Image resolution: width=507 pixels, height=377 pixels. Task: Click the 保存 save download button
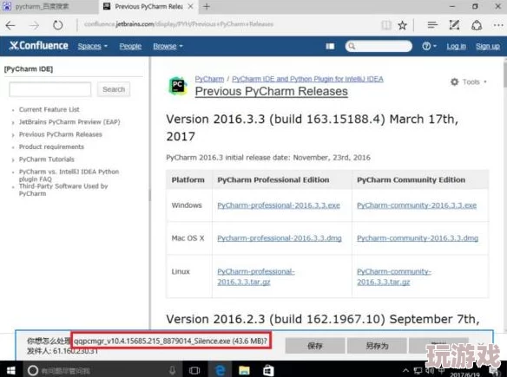coord(314,346)
